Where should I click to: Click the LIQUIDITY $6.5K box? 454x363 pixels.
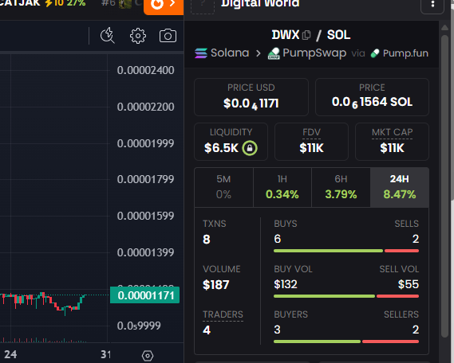pyautogui.click(x=231, y=142)
